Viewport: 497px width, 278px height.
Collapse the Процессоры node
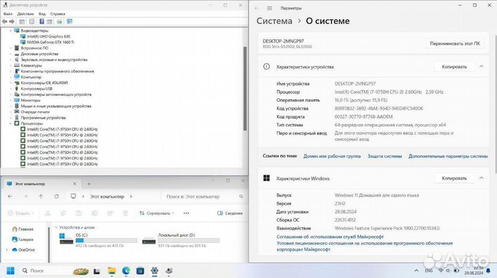click(x=10, y=124)
